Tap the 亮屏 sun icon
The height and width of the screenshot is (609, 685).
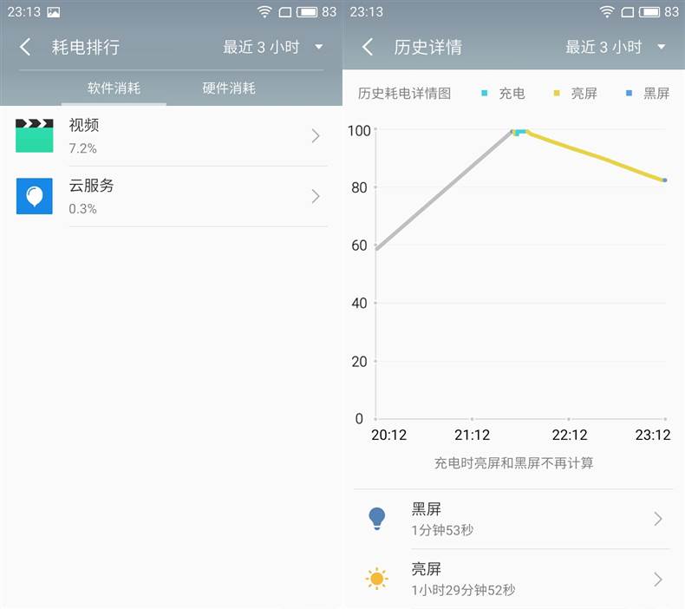point(376,579)
